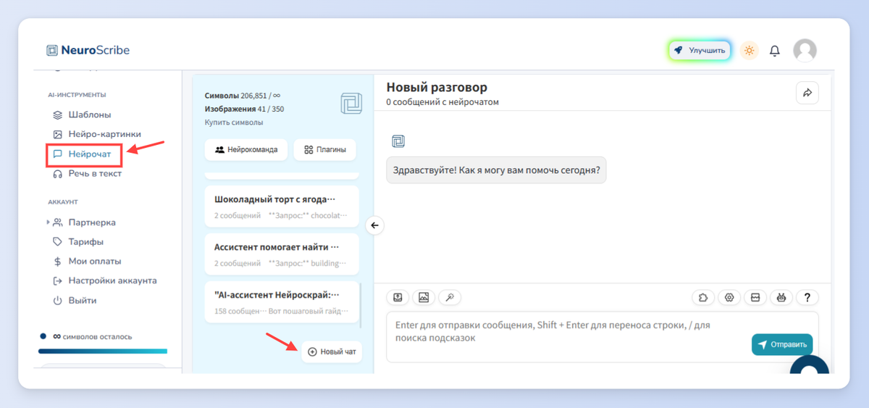Open the notifications bell
This screenshot has width=869, height=408.
point(775,51)
